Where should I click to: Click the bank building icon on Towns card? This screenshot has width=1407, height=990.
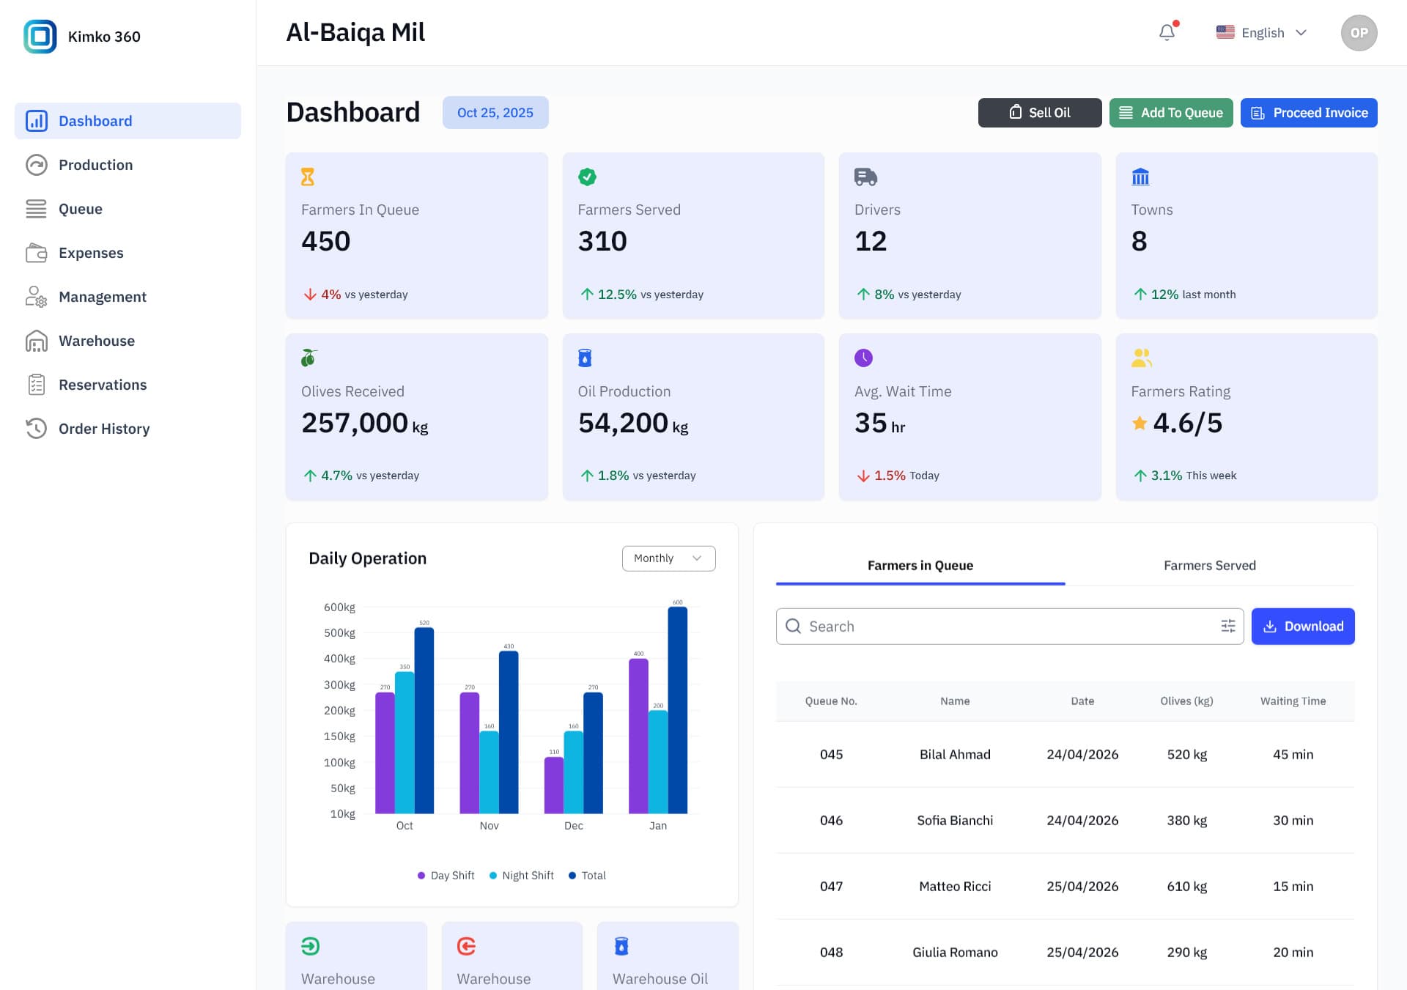click(1140, 177)
